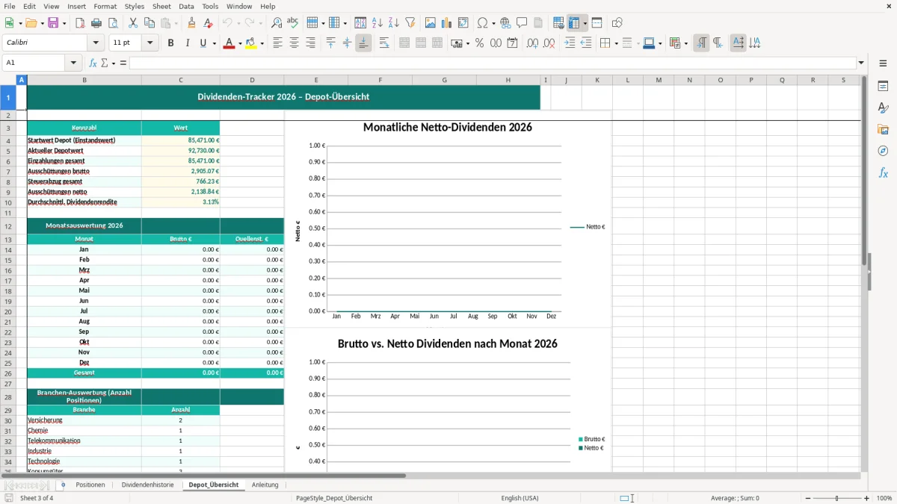Open the Format menu
The width and height of the screenshot is (897, 504).
click(x=105, y=6)
